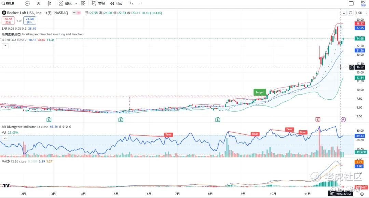Click the down arrow button near USD
The height and width of the screenshot is (198, 369).
(344, 13)
